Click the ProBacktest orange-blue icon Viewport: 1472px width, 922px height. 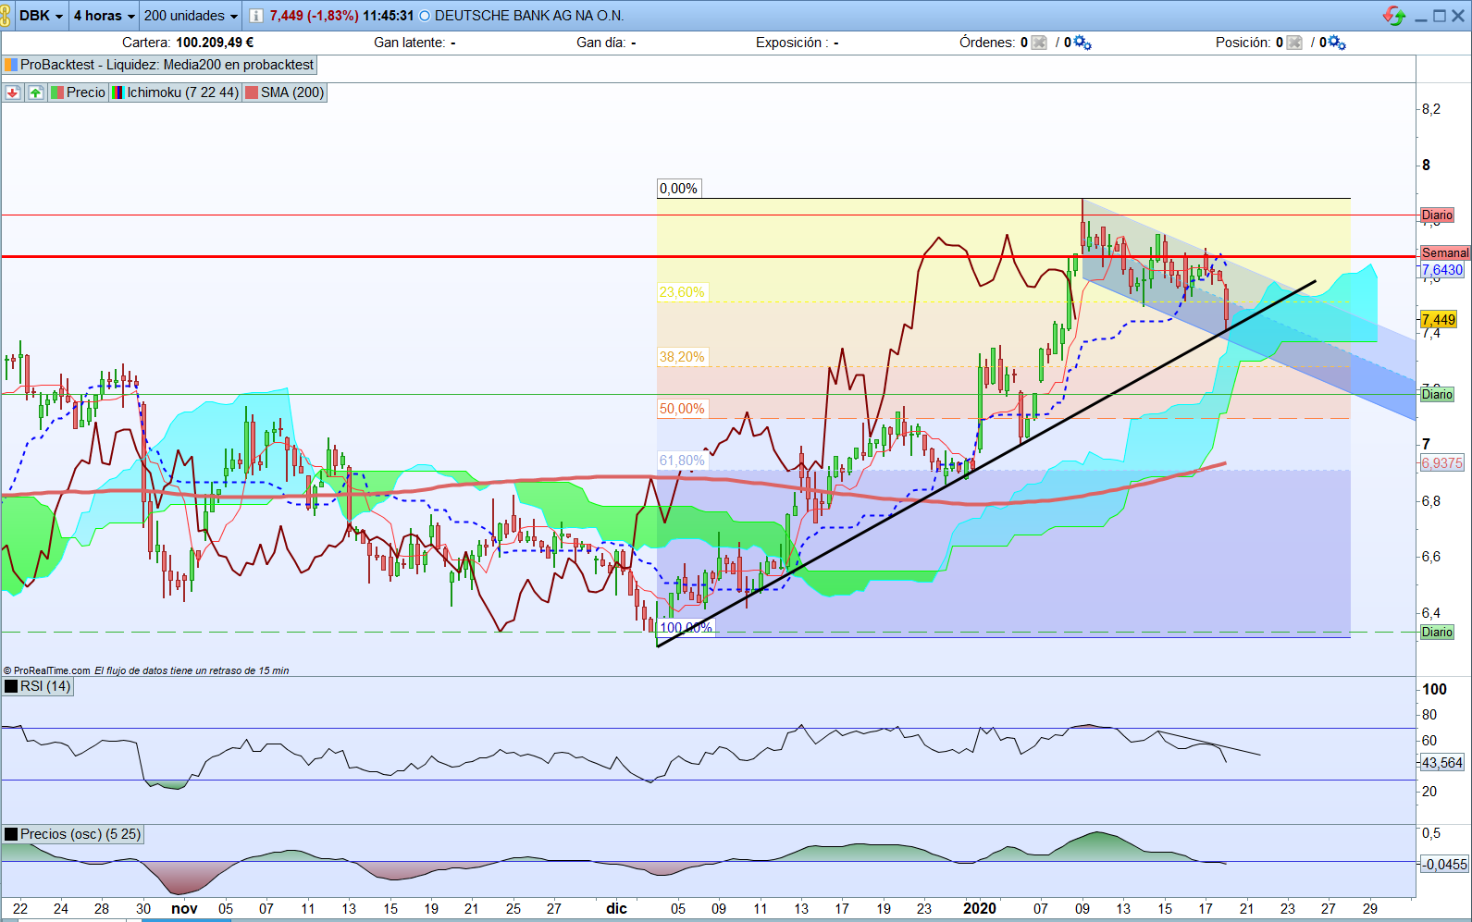click(x=11, y=65)
